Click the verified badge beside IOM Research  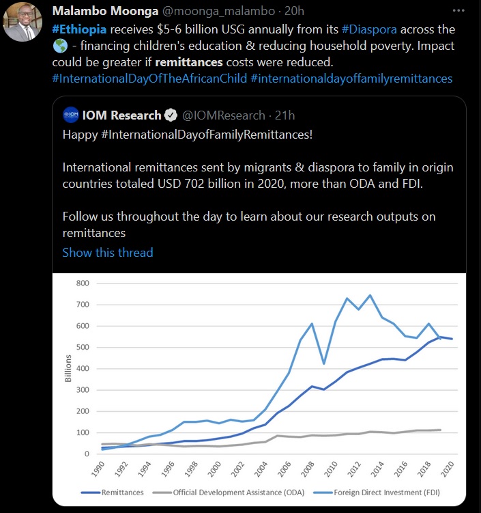point(172,115)
